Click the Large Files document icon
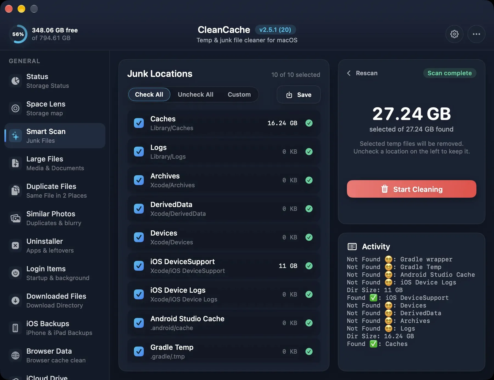 pos(15,163)
